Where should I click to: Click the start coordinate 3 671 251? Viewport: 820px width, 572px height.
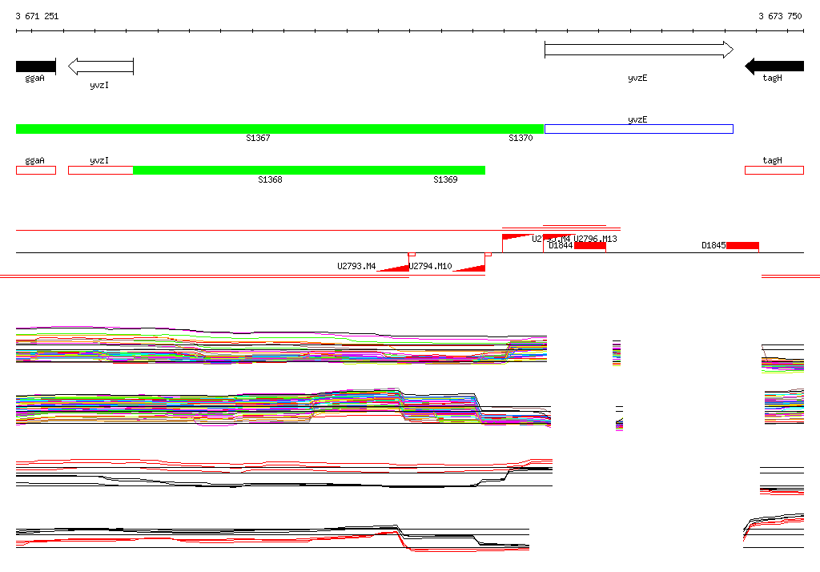(37, 16)
